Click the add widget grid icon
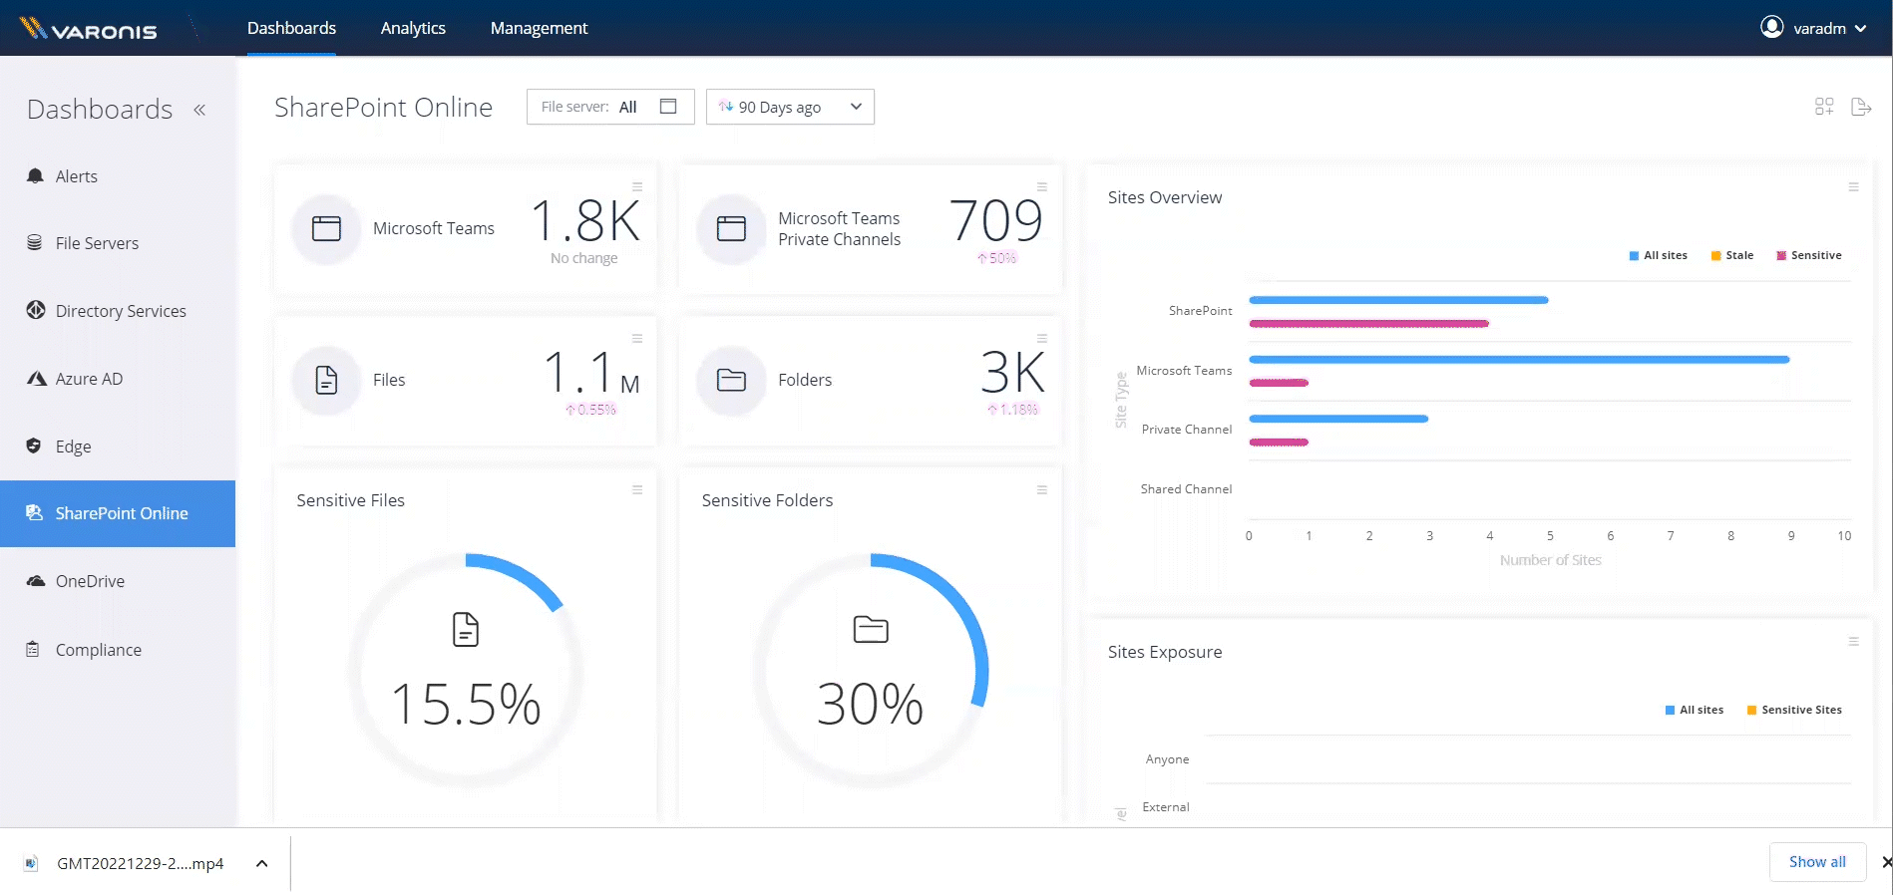Screen dimensions: 1893x895 point(1824,107)
